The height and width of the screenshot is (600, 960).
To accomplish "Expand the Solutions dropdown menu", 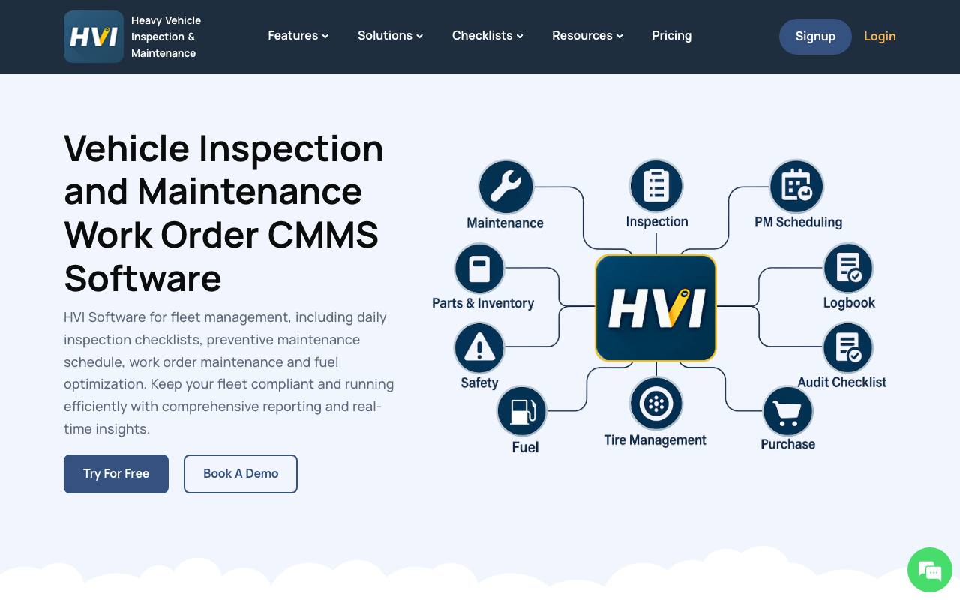I will (x=391, y=36).
